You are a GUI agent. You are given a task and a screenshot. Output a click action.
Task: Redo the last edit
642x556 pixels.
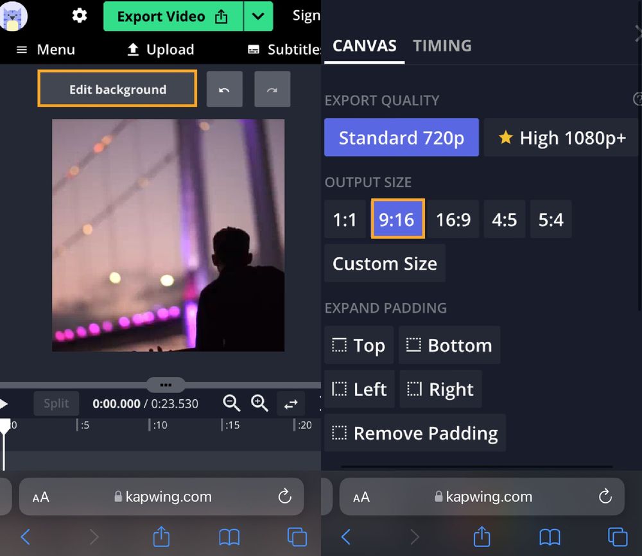coord(272,90)
